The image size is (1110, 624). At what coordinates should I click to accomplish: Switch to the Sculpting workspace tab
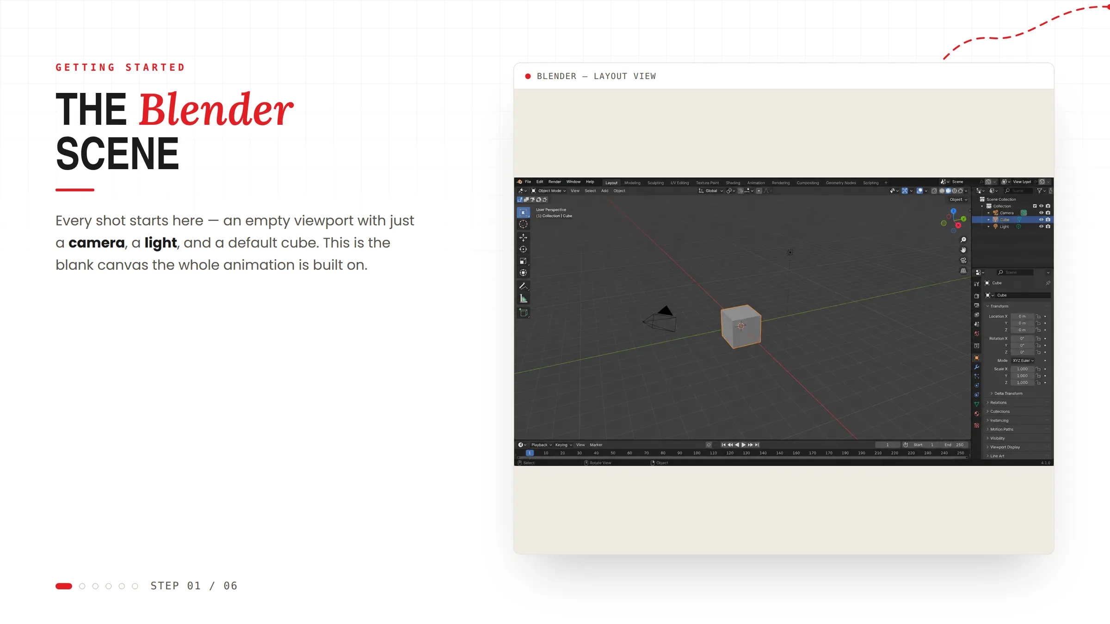(655, 183)
